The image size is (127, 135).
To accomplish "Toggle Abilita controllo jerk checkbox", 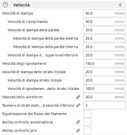I will 87,130.
